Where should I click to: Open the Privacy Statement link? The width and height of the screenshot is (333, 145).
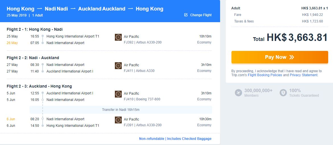(x=304, y=75)
